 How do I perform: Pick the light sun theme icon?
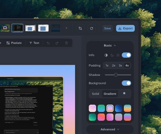(x=118, y=55)
